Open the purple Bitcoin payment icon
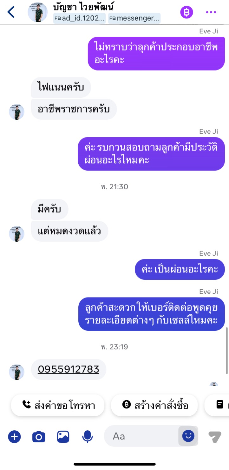This screenshot has width=229, height=470. (186, 12)
